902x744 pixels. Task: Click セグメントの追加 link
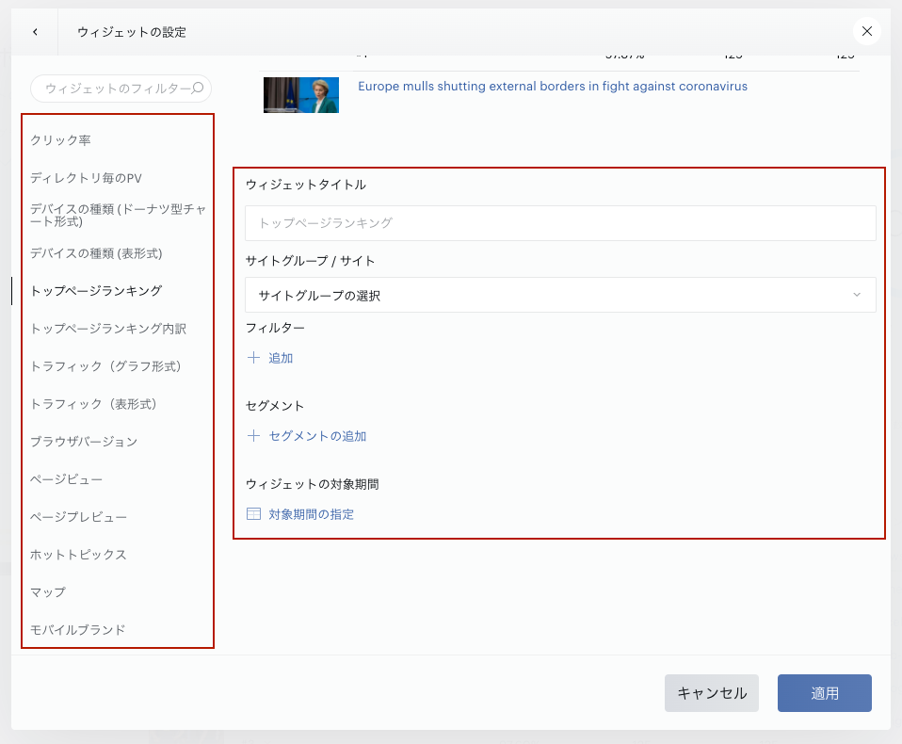pyautogui.click(x=317, y=436)
